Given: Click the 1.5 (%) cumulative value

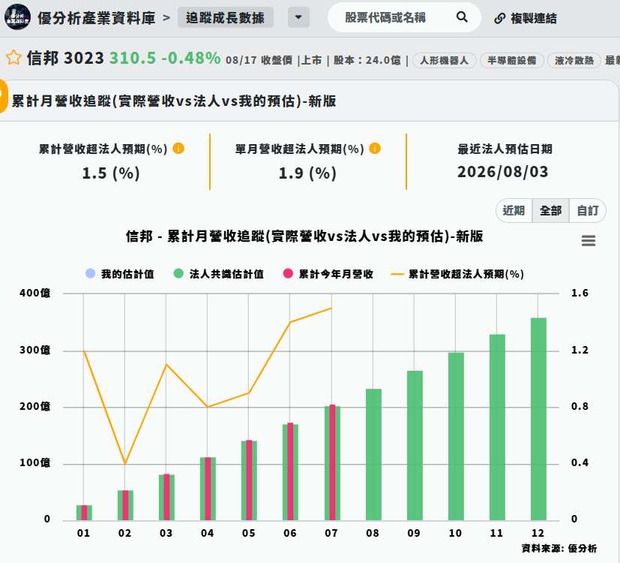Looking at the screenshot, I should coord(111,173).
